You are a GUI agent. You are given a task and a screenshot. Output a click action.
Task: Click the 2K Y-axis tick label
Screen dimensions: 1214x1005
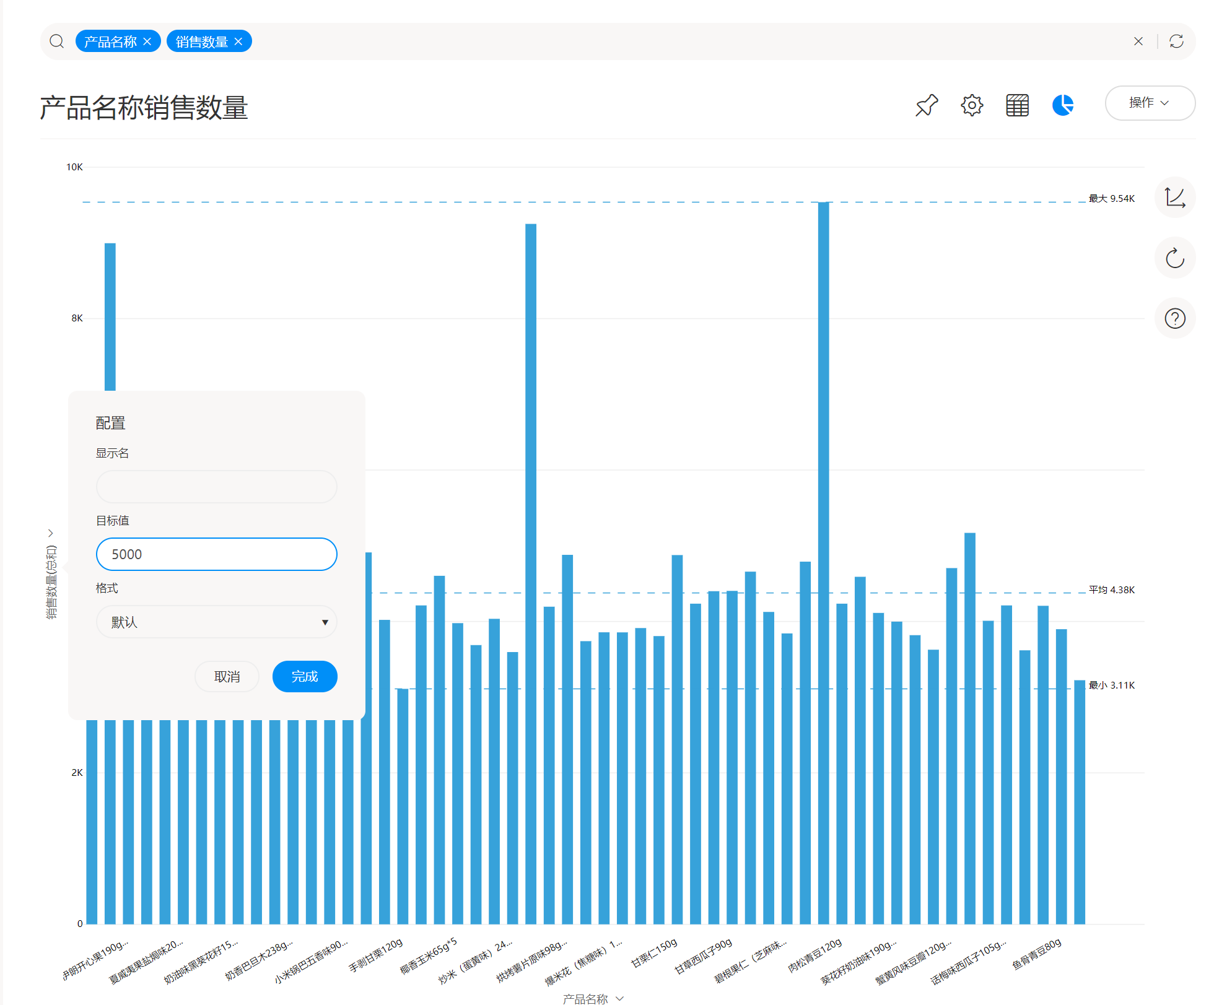[x=77, y=773]
